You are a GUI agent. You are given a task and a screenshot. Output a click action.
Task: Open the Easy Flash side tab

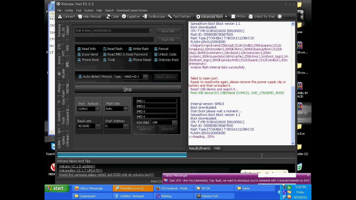click(63, 97)
